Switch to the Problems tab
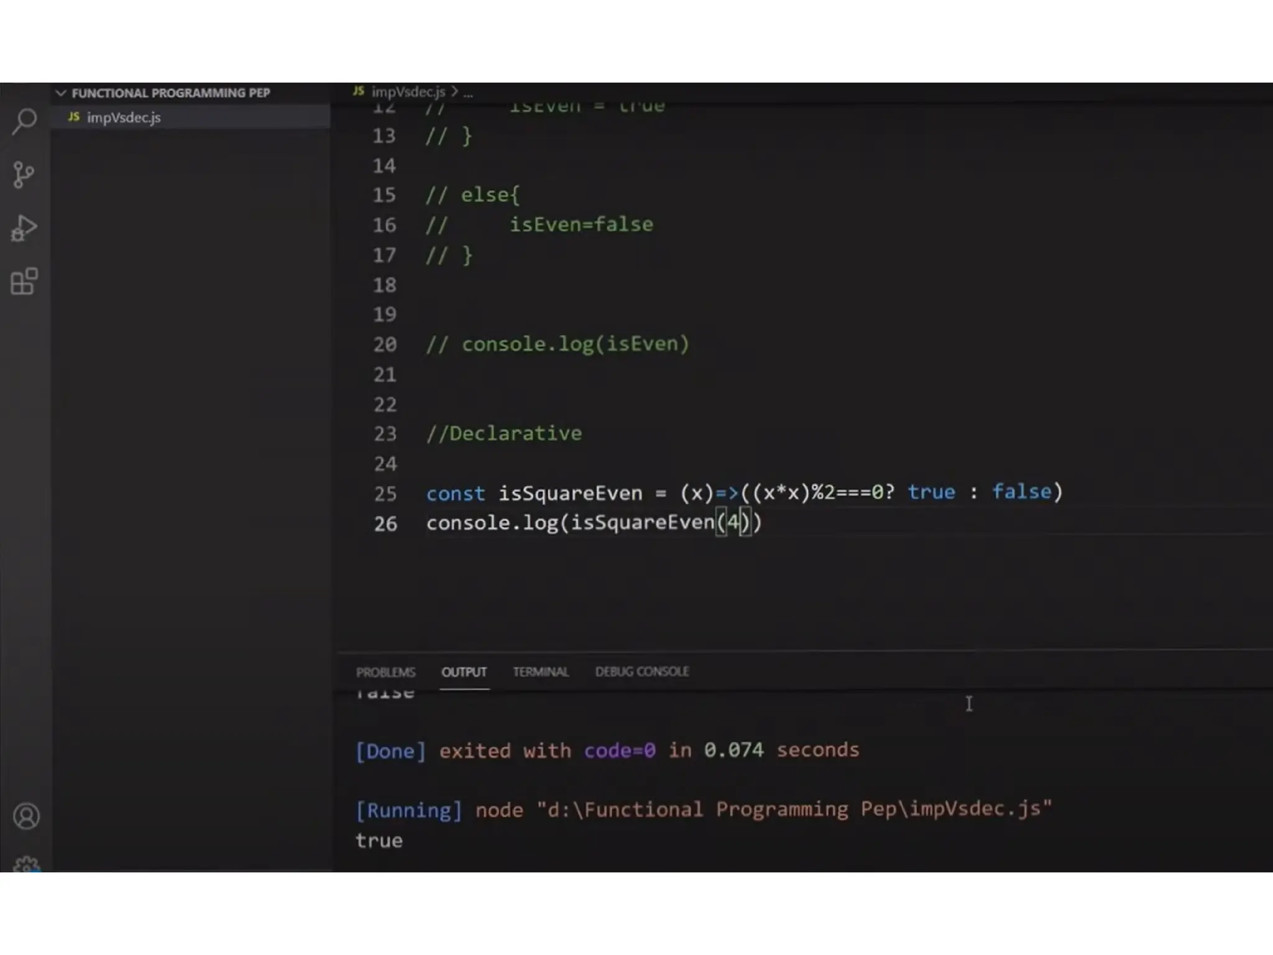The image size is (1273, 955). (385, 672)
